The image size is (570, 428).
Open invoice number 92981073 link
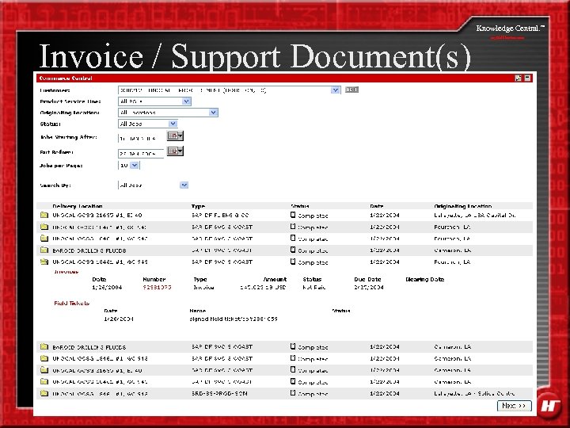point(157,287)
